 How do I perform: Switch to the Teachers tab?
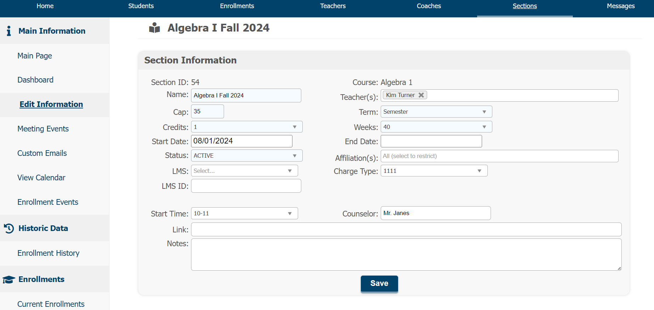[332, 6]
